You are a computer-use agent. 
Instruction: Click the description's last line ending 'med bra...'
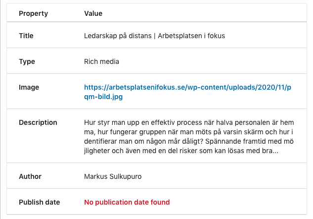click(181, 151)
